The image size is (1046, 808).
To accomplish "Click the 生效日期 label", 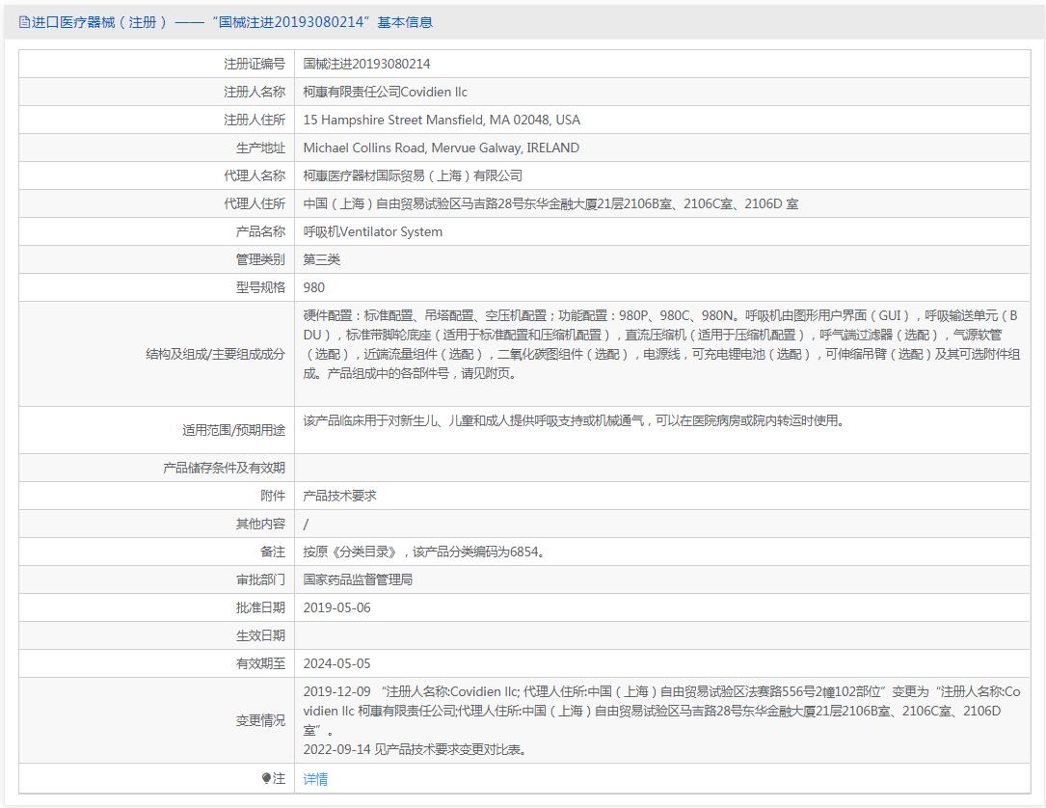I will click(260, 636).
